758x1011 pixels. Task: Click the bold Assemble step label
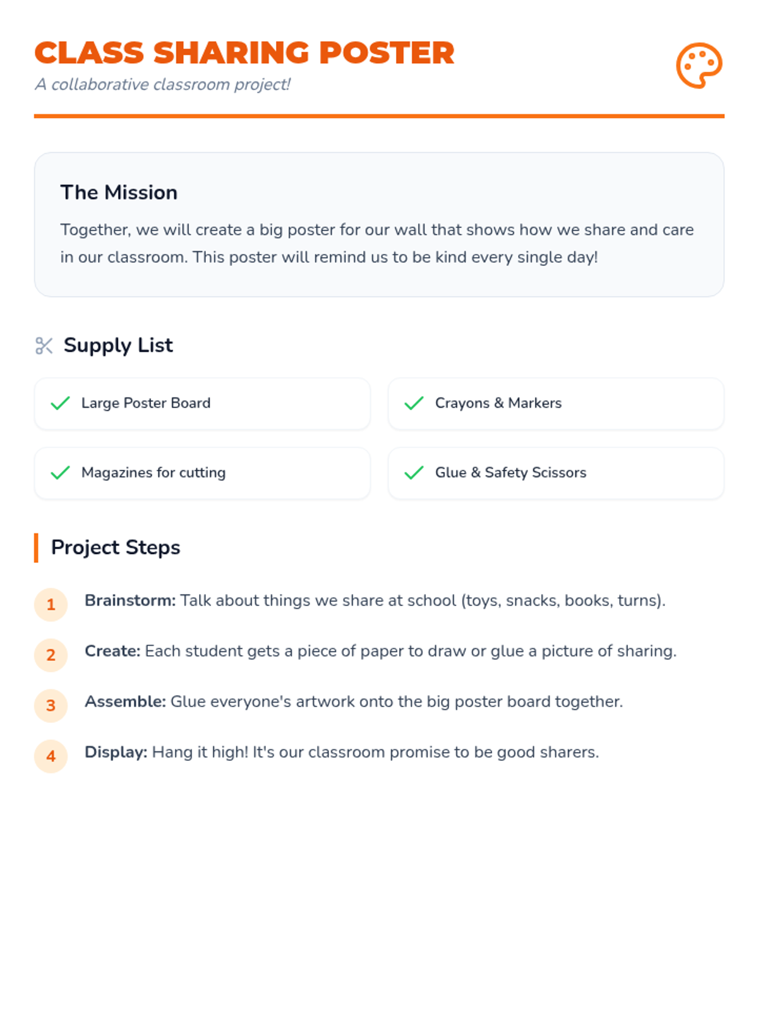click(x=125, y=701)
